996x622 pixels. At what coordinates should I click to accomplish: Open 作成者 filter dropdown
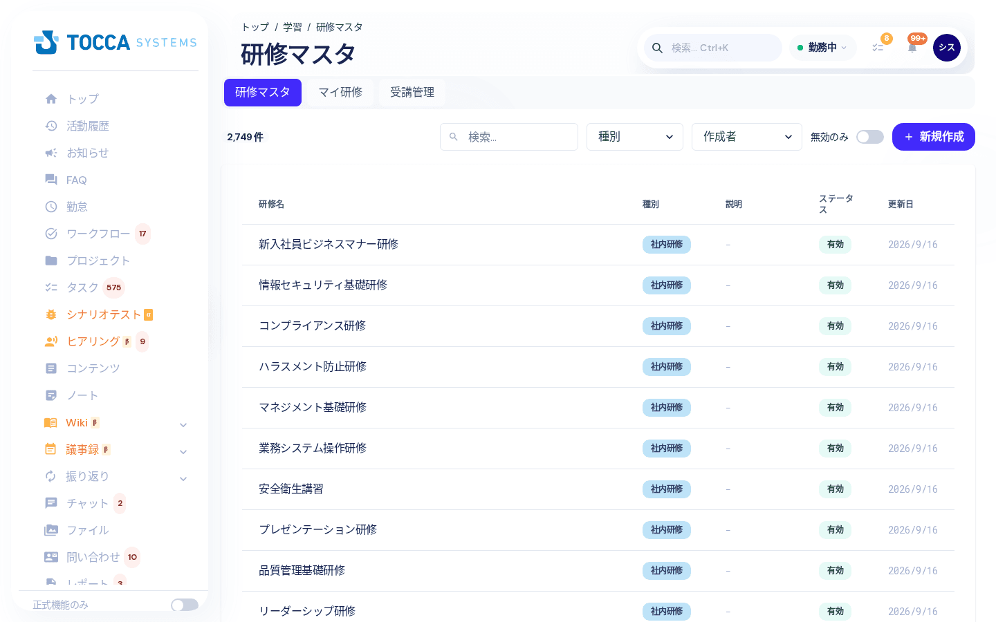(747, 137)
